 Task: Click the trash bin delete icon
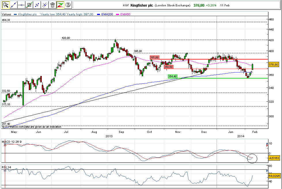pos(52,5)
